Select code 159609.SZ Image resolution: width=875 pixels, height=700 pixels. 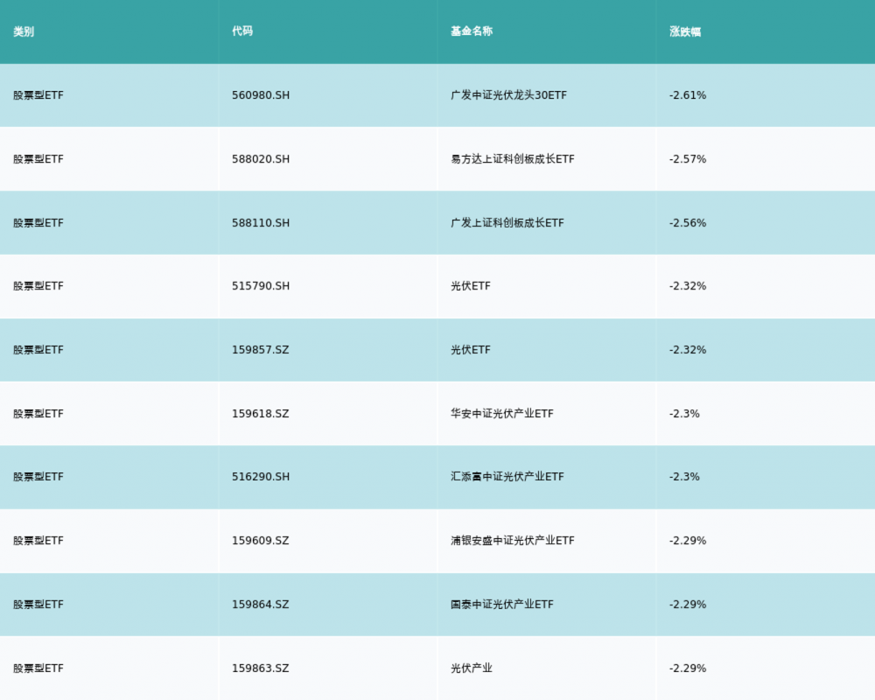[261, 541]
